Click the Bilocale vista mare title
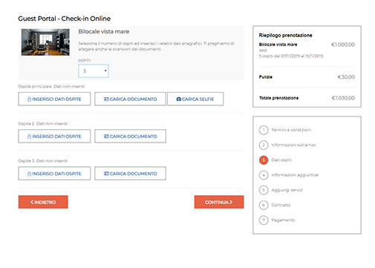 pyautogui.click(x=104, y=32)
